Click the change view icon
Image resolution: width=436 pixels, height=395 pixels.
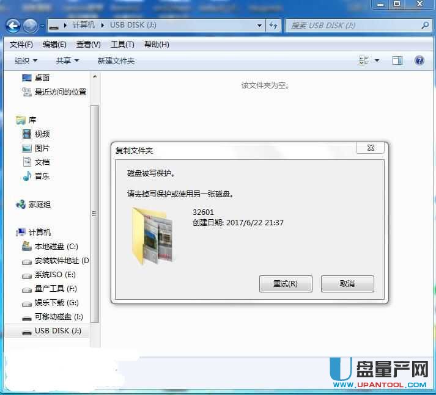(x=364, y=60)
